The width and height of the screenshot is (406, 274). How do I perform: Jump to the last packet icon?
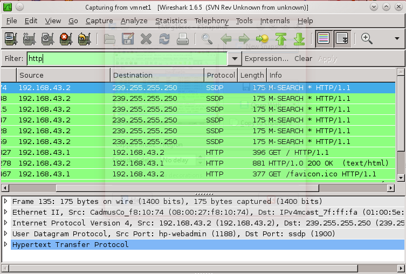point(299,39)
